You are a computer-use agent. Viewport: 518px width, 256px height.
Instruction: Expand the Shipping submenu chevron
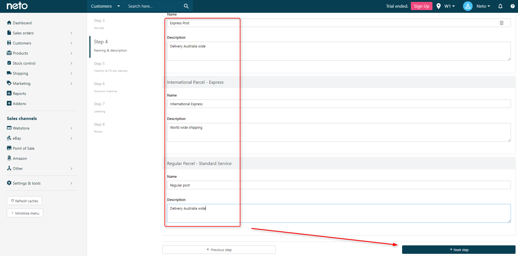coord(72,73)
